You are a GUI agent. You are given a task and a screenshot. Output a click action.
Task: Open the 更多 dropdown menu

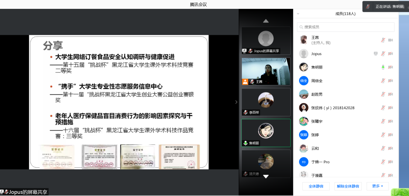tap(377, 186)
